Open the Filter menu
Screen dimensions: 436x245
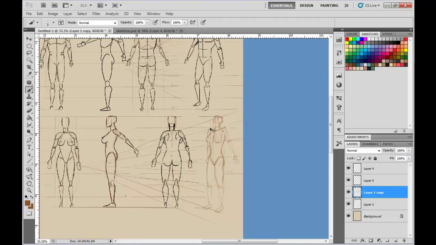pyautogui.click(x=96, y=14)
